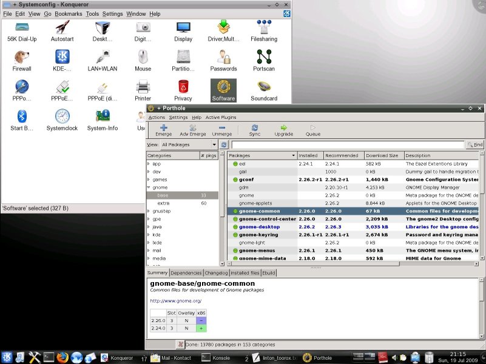This screenshot has width=486, height=364.
Task: Select the gconf package row
Action: point(353,180)
